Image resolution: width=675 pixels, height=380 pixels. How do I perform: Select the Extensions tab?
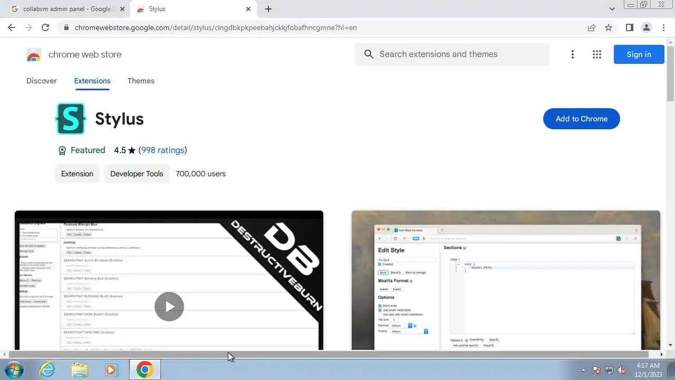pyautogui.click(x=92, y=81)
